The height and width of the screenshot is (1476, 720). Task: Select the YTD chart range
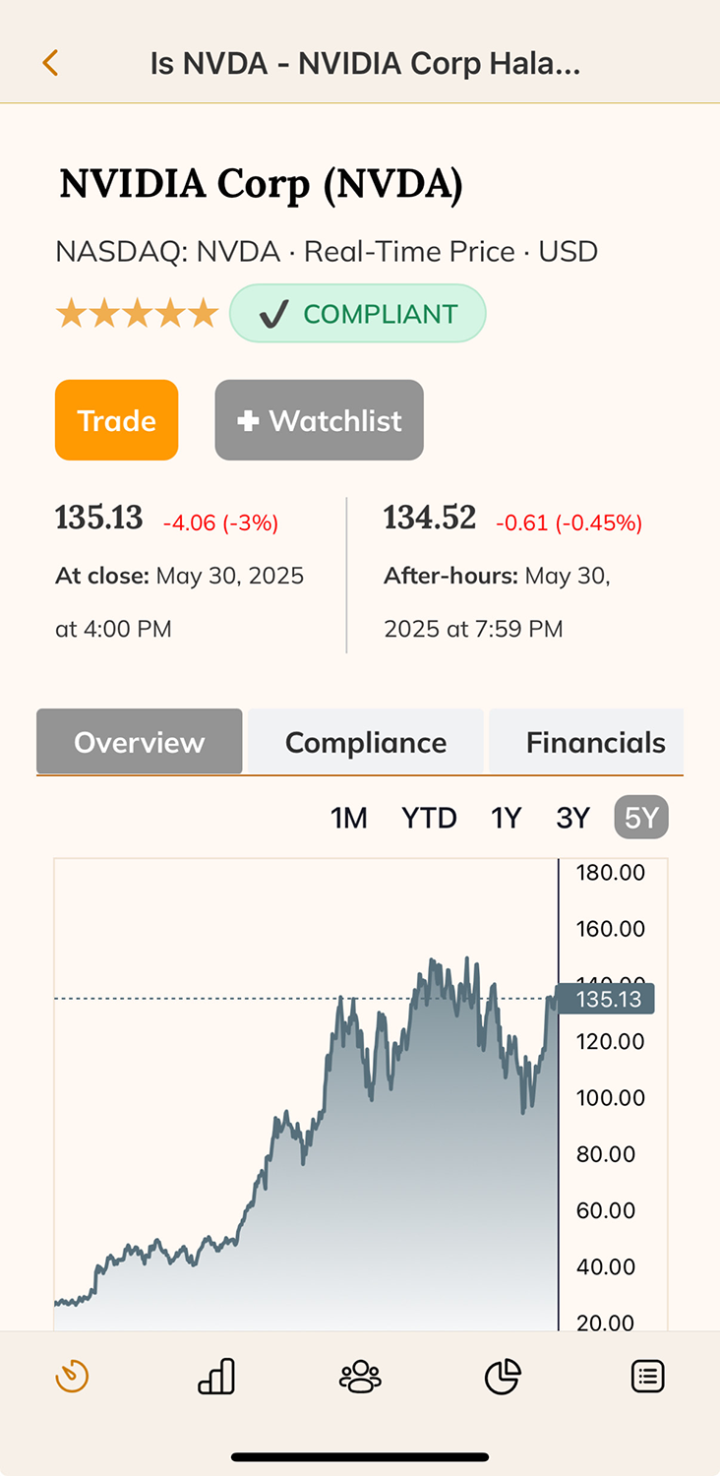point(429,818)
